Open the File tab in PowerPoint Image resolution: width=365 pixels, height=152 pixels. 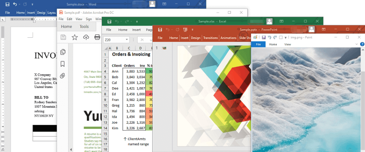pos(160,38)
